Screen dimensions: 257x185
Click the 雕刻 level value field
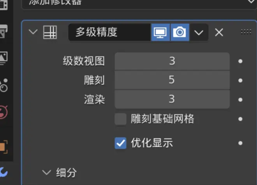coord(172,80)
